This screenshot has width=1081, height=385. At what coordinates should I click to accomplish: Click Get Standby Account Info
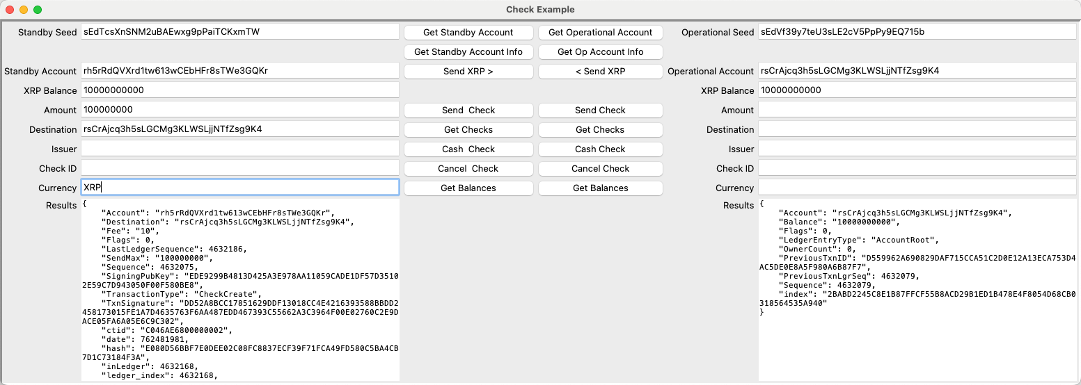point(468,51)
